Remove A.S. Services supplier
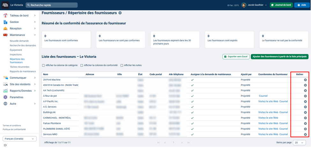 point(306,107)
